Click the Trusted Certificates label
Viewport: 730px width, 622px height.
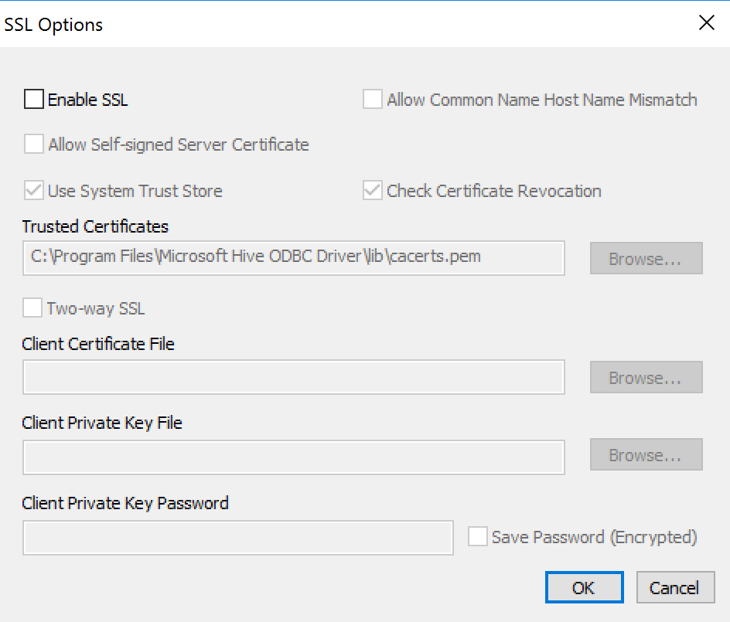(95, 226)
